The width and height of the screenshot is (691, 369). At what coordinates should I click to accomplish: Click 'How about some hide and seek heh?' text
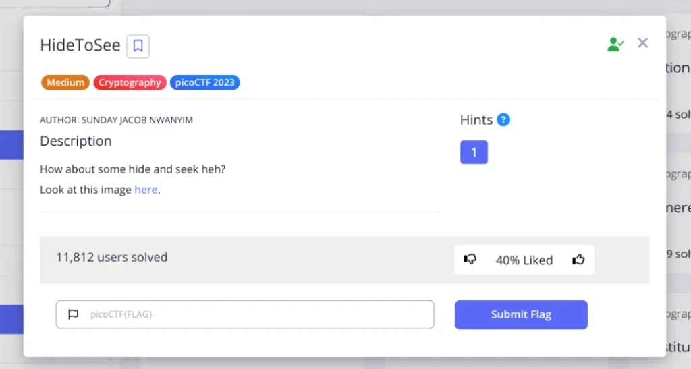click(133, 169)
